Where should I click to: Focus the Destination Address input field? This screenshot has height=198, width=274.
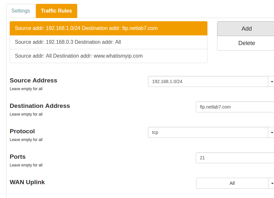(235, 107)
